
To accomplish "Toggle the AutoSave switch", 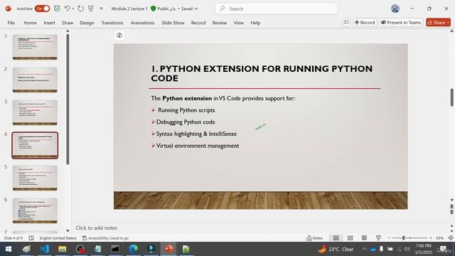I will pos(42,9).
